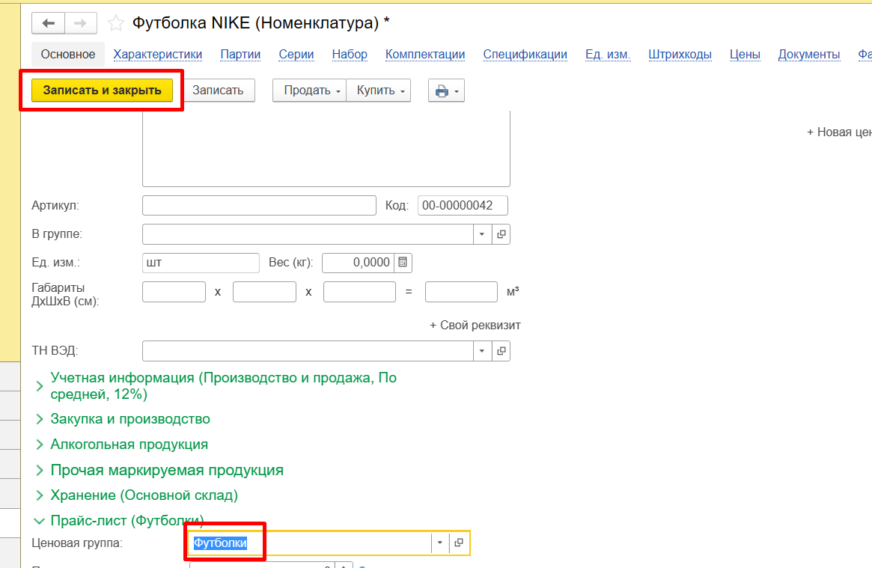
Task: Switch to the Характеристики tab
Action: click(158, 55)
